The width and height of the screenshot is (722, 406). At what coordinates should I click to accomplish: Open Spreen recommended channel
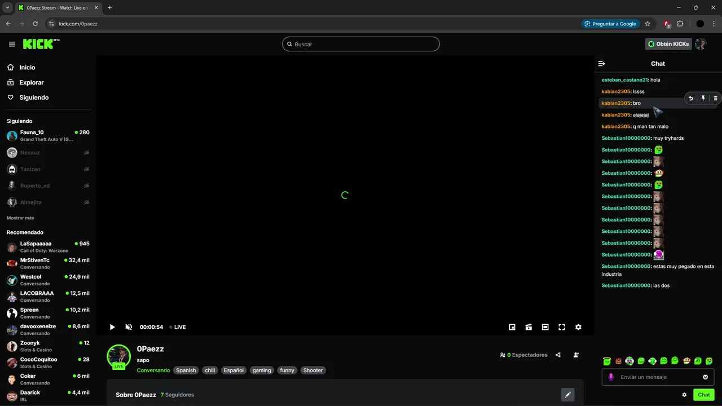click(x=48, y=313)
